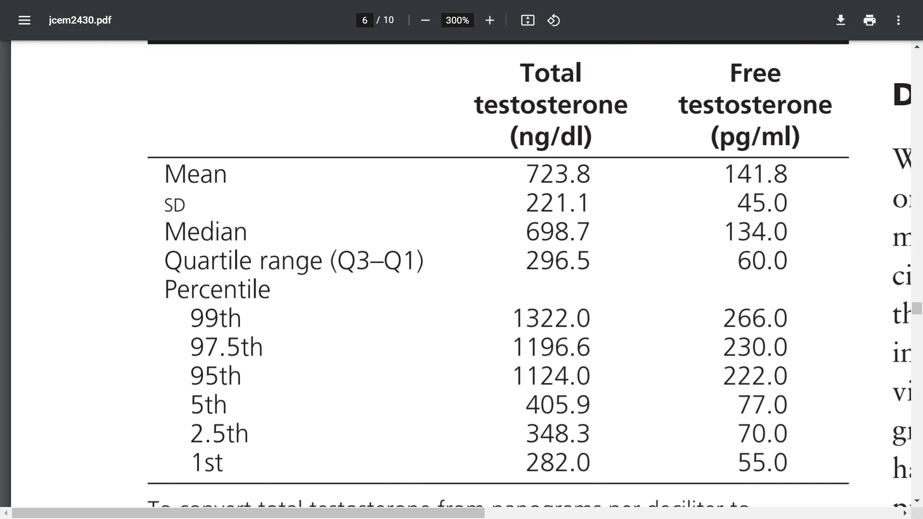Click the fit to page icon
923x519 pixels.
(x=527, y=20)
